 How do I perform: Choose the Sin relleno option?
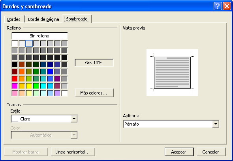pyautogui.click(x=39, y=36)
